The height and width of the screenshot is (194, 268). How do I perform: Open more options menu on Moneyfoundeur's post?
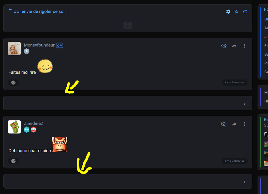(244, 46)
